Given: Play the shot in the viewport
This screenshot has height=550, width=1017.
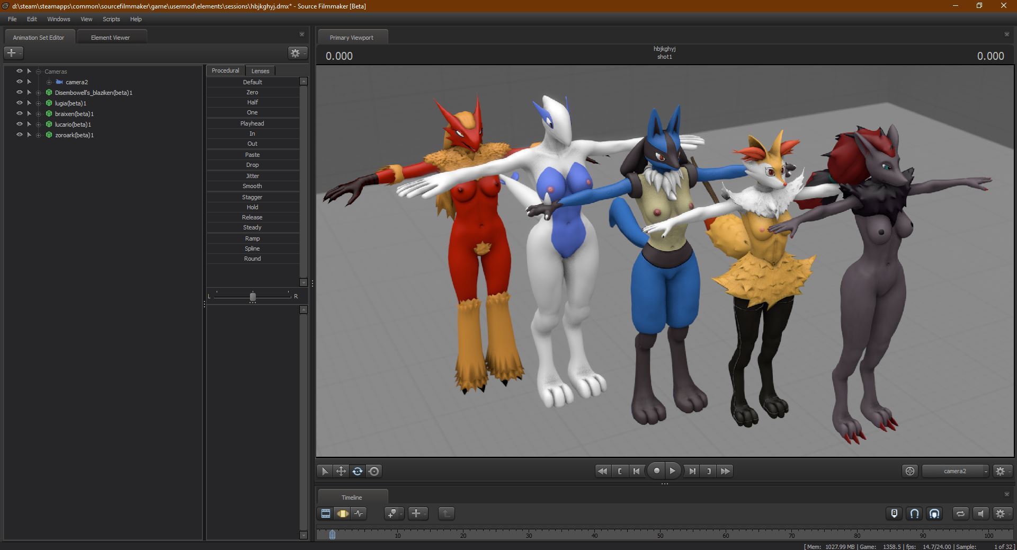Looking at the screenshot, I should 673,471.
